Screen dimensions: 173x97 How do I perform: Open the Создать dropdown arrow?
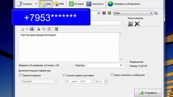click(x=36, y=4)
